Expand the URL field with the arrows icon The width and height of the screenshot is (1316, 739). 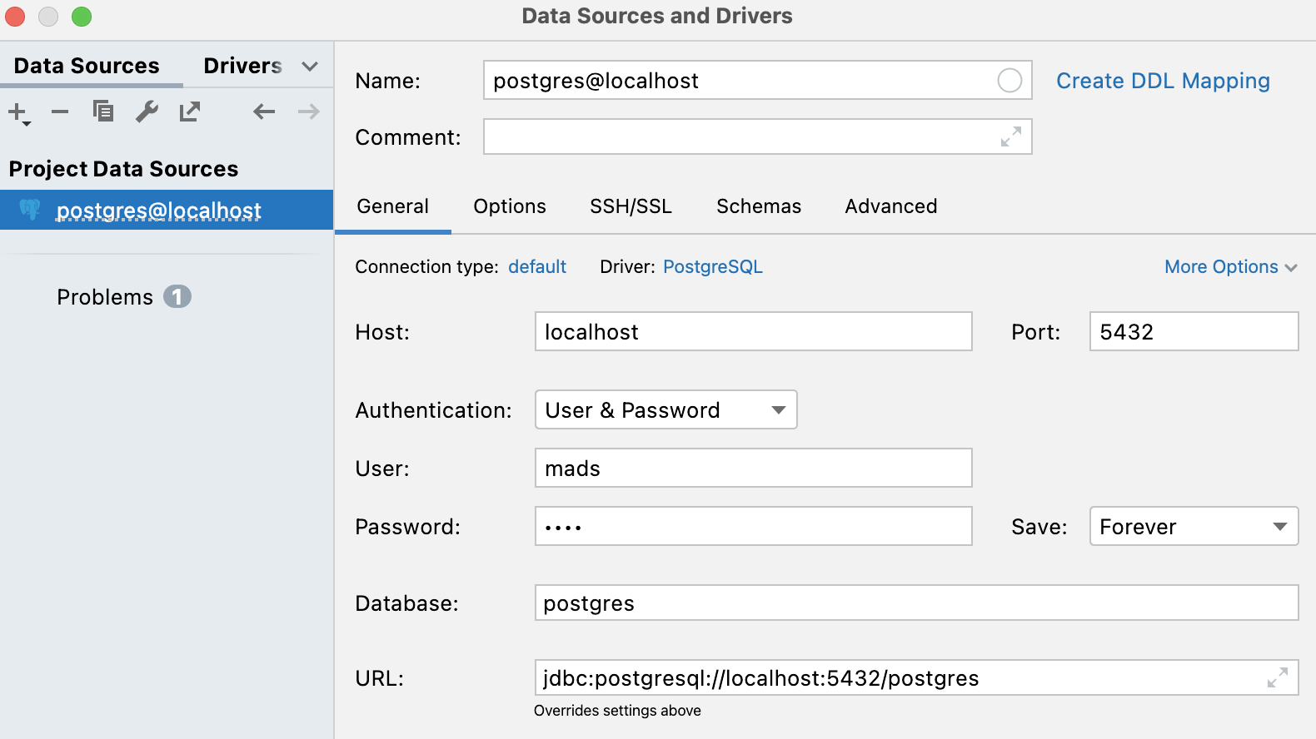click(x=1278, y=677)
